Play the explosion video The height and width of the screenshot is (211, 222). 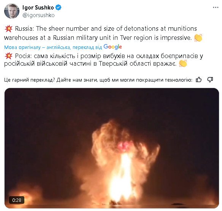(x=112, y=148)
